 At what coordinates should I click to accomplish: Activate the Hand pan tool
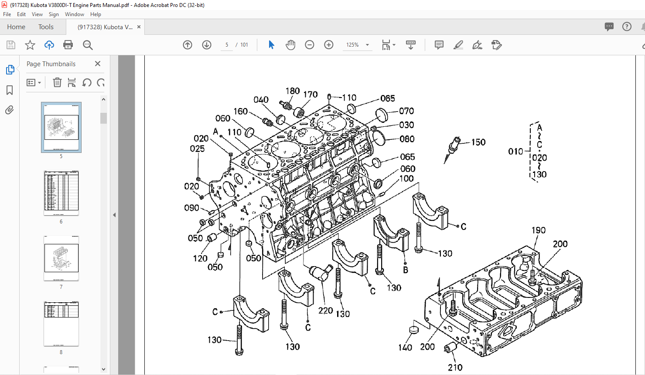click(290, 45)
